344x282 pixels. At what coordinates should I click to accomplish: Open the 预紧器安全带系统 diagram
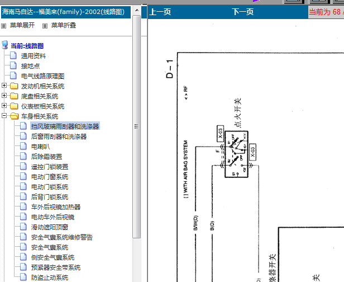pyautogui.click(x=56, y=267)
